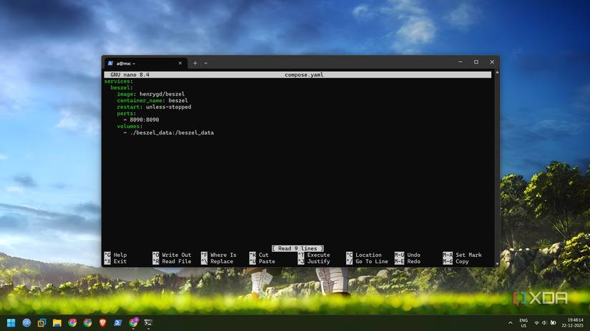Launch Brave browser from the taskbar
This screenshot has width=590, height=331.
(103, 322)
